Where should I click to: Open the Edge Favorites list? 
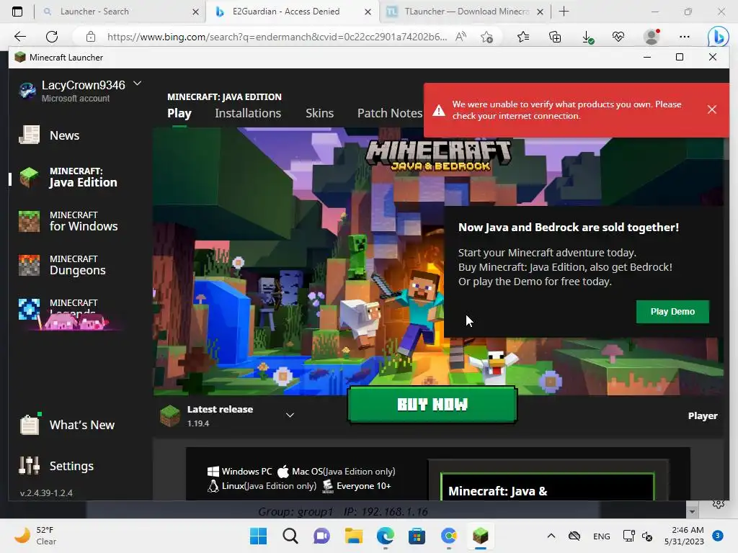(523, 37)
